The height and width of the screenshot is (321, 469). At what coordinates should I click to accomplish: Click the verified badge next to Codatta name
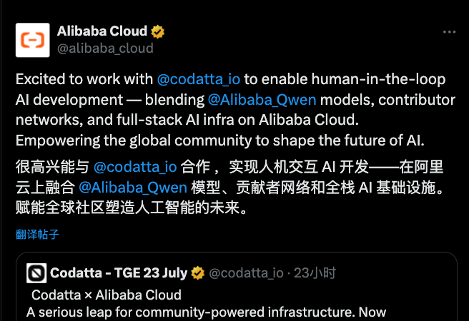tap(198, 273)
